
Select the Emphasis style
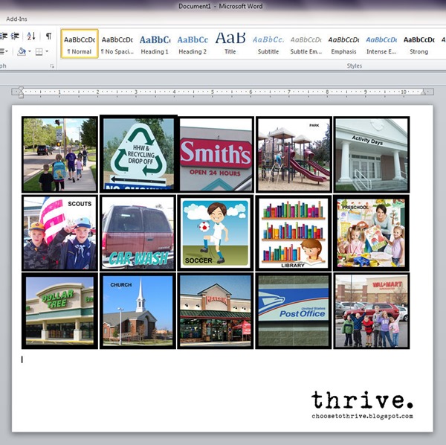(x=343, y=44)
